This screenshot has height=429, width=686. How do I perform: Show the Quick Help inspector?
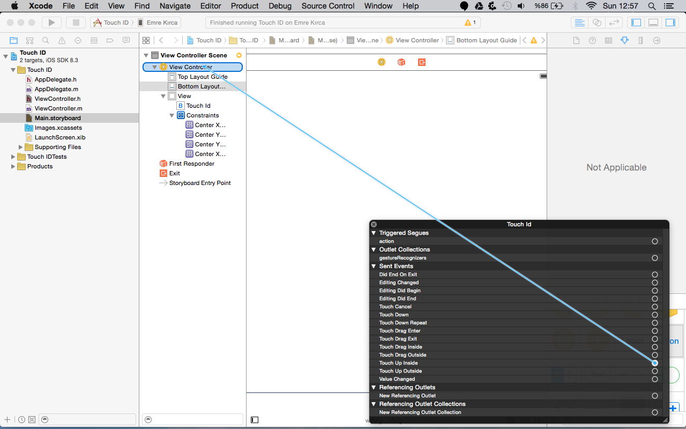(x=592, y=40)
